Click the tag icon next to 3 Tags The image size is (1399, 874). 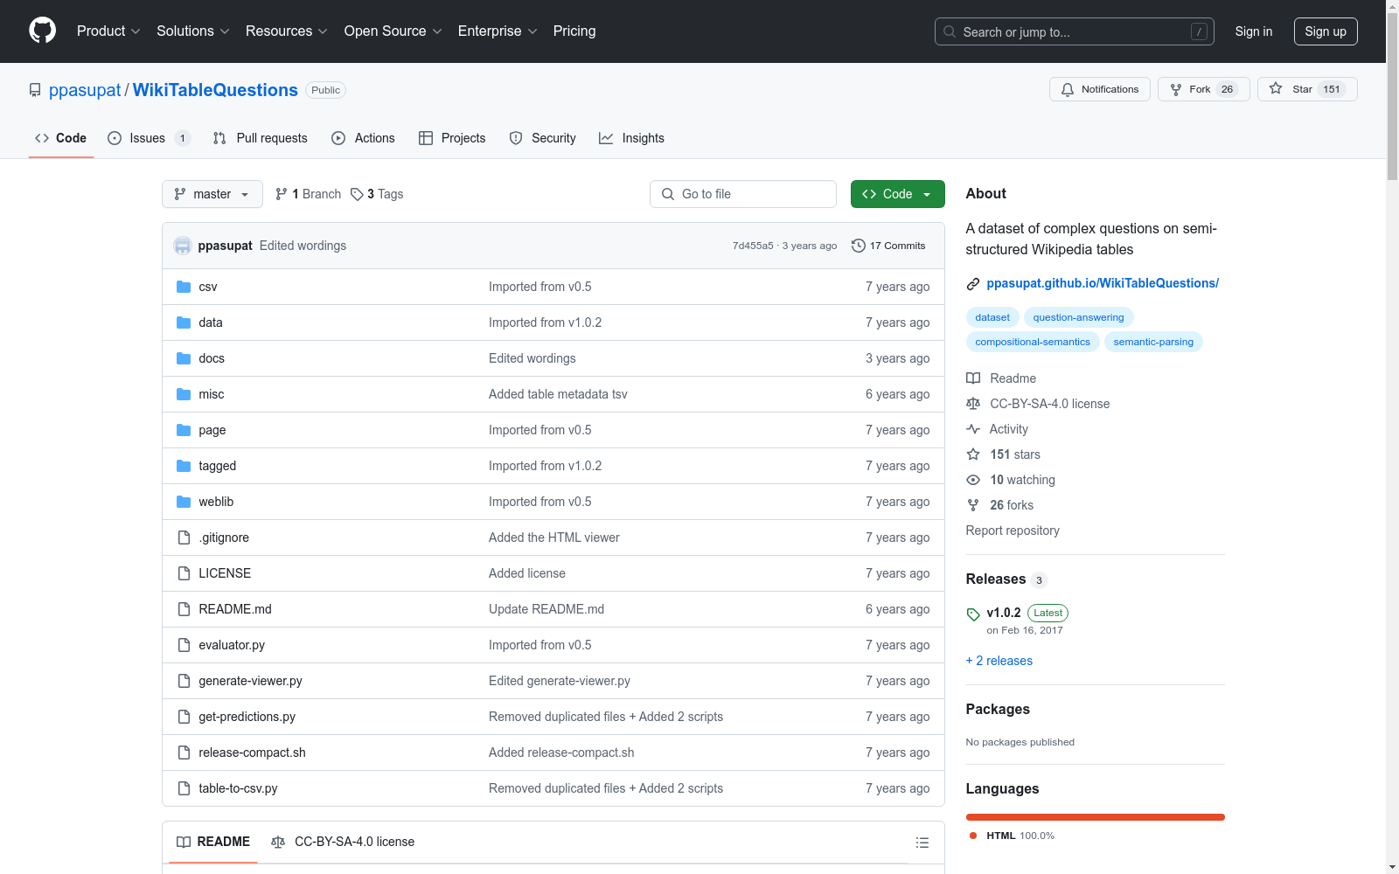(x=357, y=194)
